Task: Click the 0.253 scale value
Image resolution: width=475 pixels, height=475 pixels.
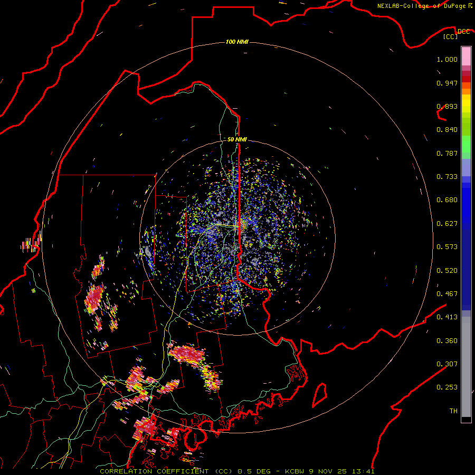Action: (447, 387)
